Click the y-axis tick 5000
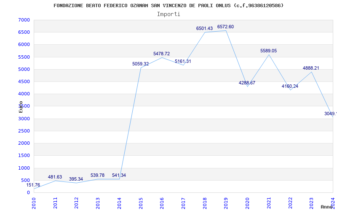337x211 pixels. pos(24,69)
